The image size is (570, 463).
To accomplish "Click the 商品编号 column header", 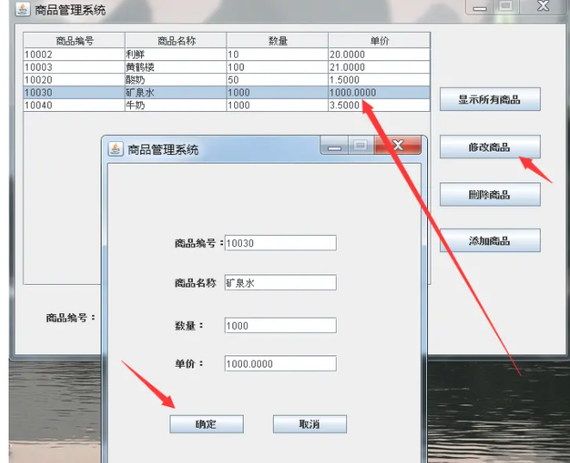I will click(x=74, y=40).
